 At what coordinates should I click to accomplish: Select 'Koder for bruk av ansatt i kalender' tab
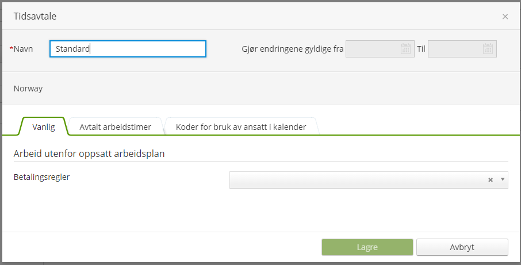click(241, 126)
